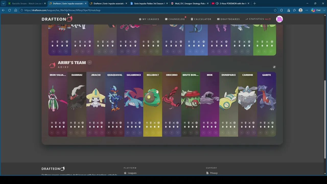Open the Calculator navigation item
The image size is (327, 184).
pyautogui.click(x=201, y=19)
